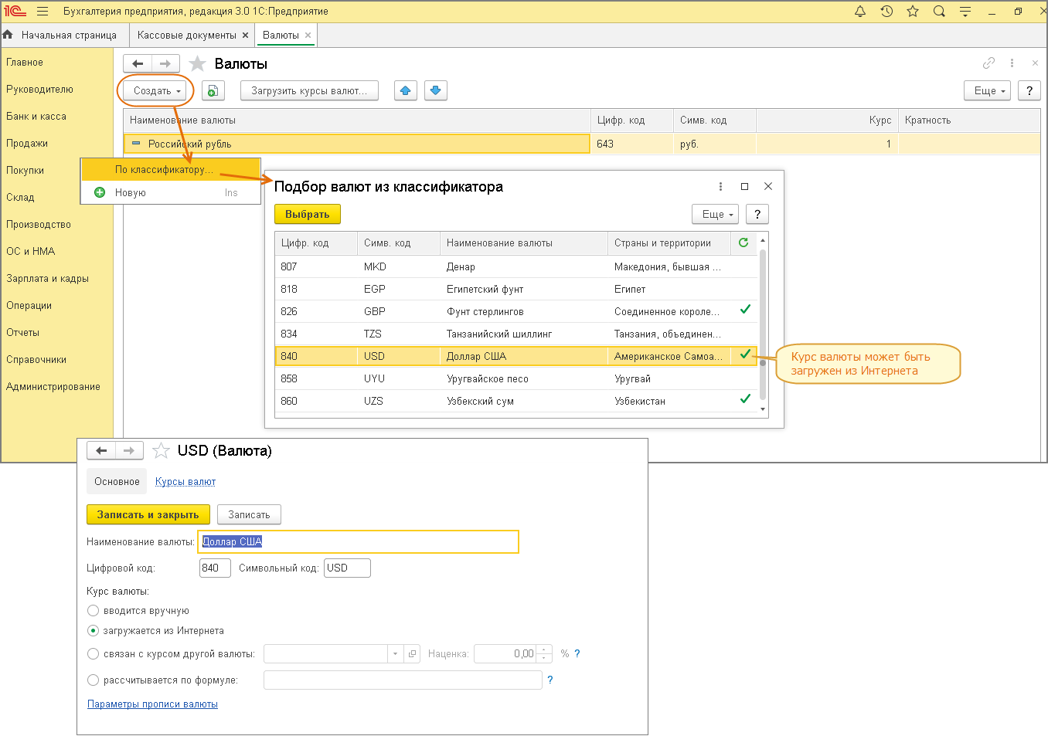
Task: Choose 'рассчитывается по формуле' radio option
Action: (94, 680)
